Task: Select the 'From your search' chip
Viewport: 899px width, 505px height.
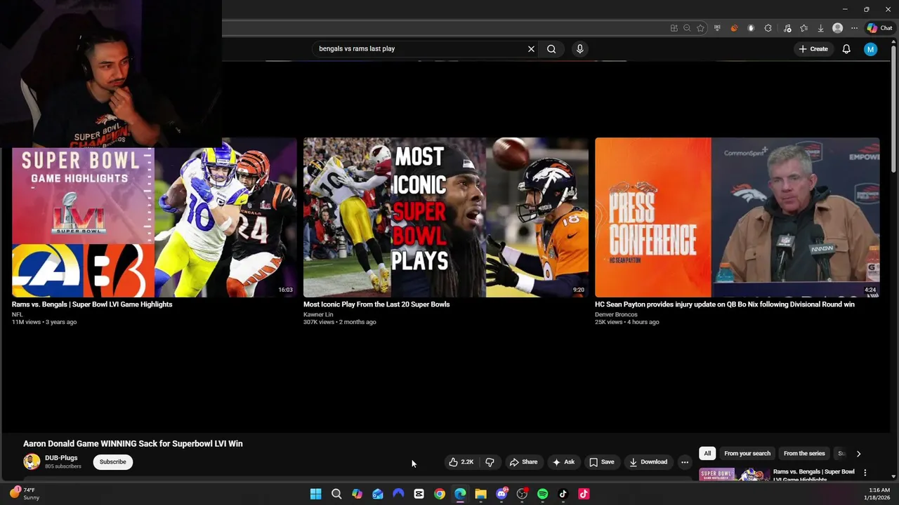Action: [747, 453]
